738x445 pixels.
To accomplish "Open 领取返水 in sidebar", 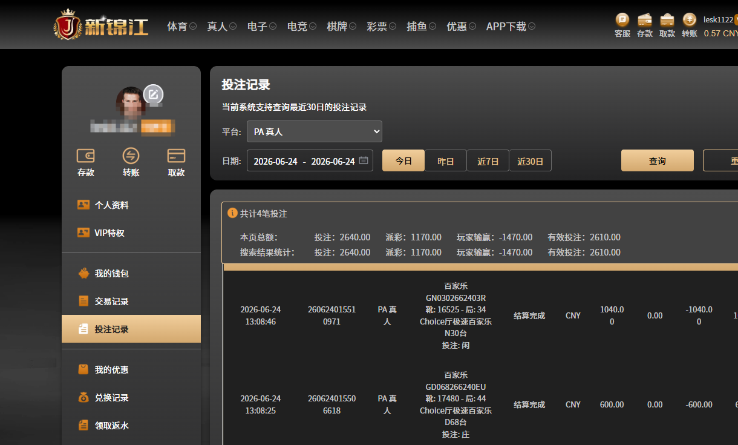I will pyautogui.click(x=131, y=426).
